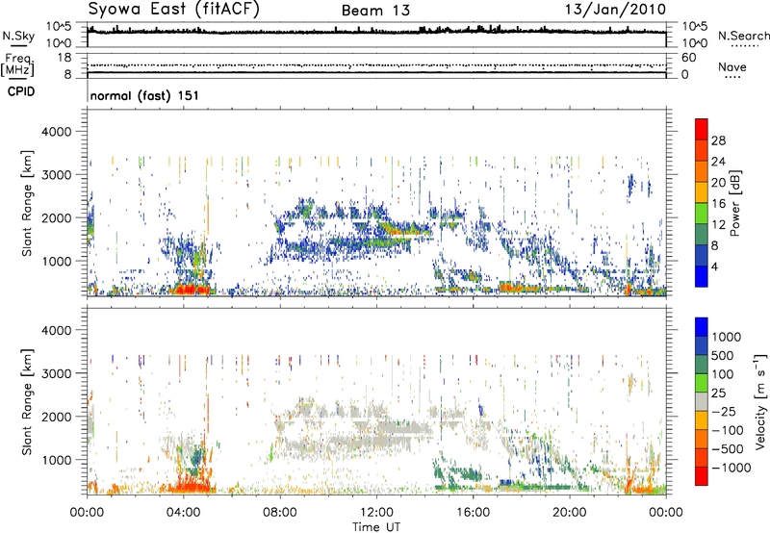Click the "16:00" time tick label

(x=473, y=513)
